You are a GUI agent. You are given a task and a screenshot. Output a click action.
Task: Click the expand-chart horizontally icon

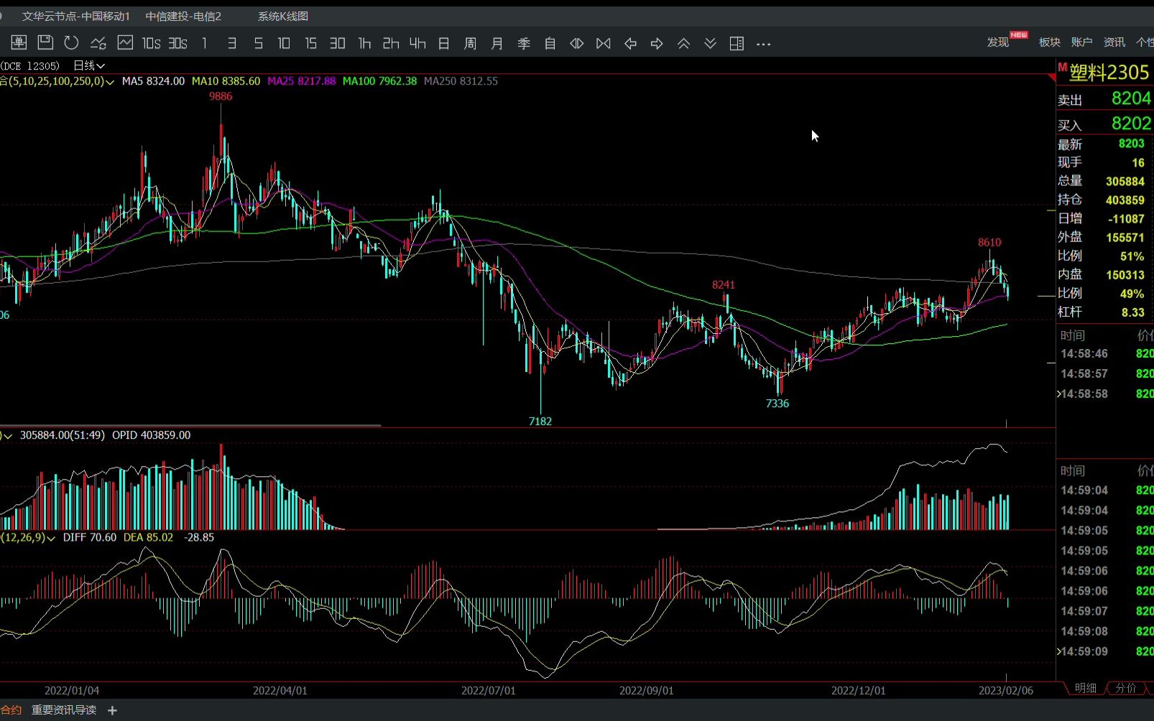point(576,44)
